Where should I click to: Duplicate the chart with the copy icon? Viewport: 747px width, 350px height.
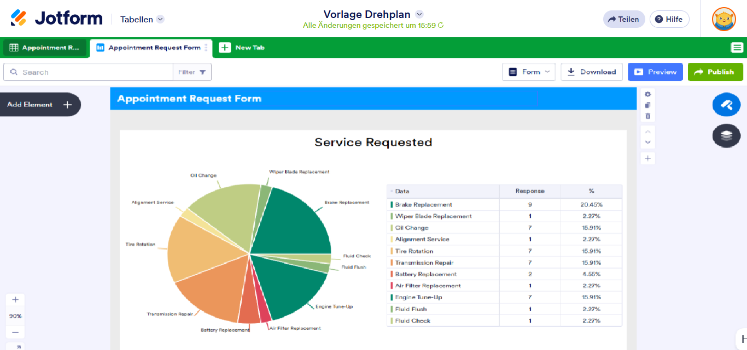point(648,105)
